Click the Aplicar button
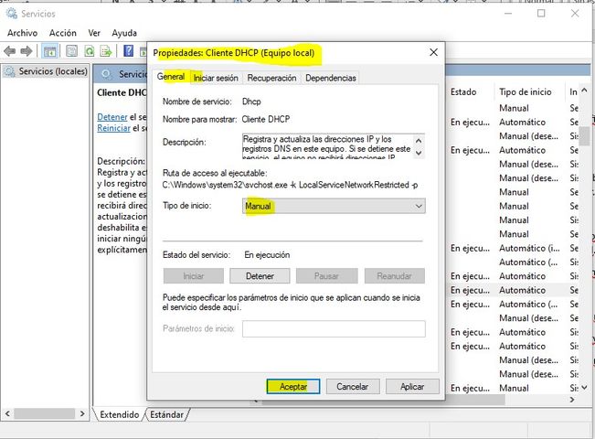595x439 pixels. pos(412,387)
